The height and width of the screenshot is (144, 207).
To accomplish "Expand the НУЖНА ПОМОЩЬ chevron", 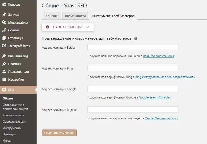I will (x=88, y=27).
